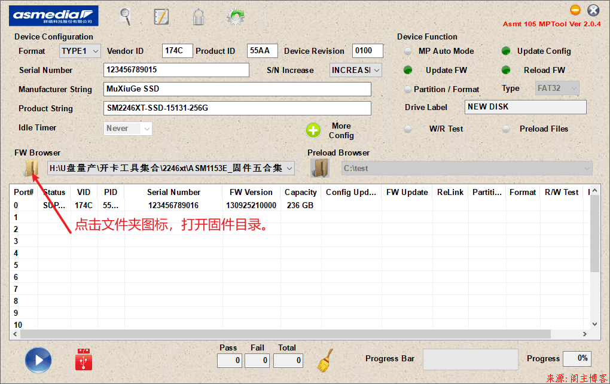Click the asmedia logo

54,16
